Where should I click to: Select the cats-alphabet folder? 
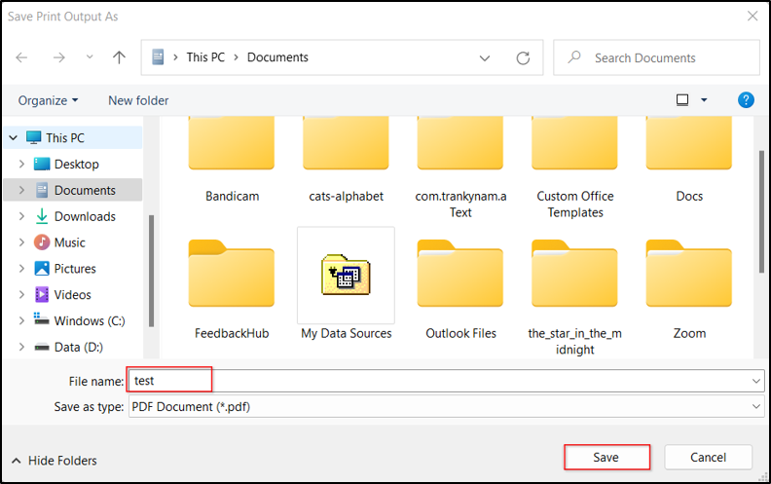click(x=346, y=160)
